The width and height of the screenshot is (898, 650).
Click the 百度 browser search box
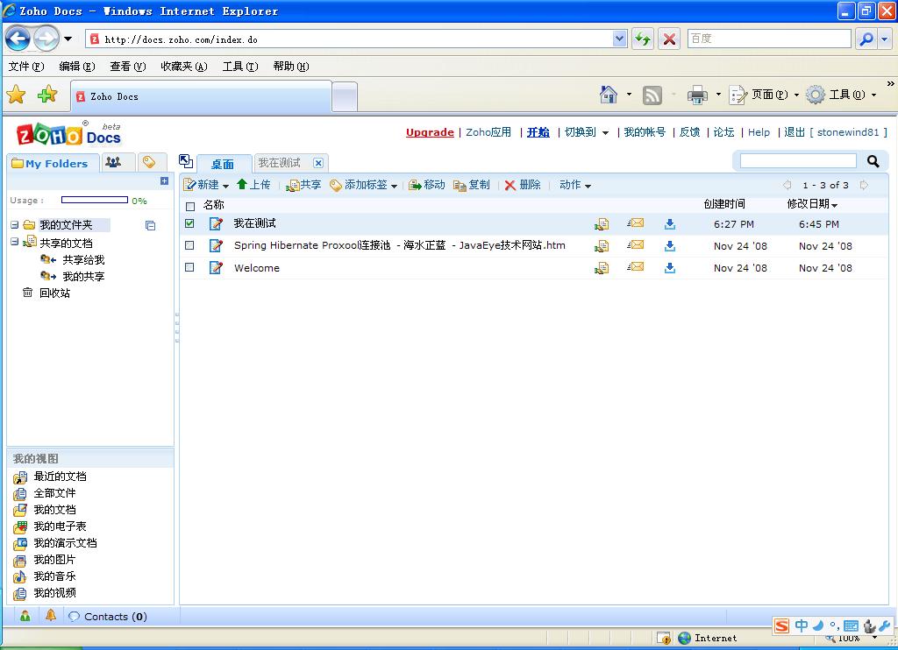pos(769,39)
